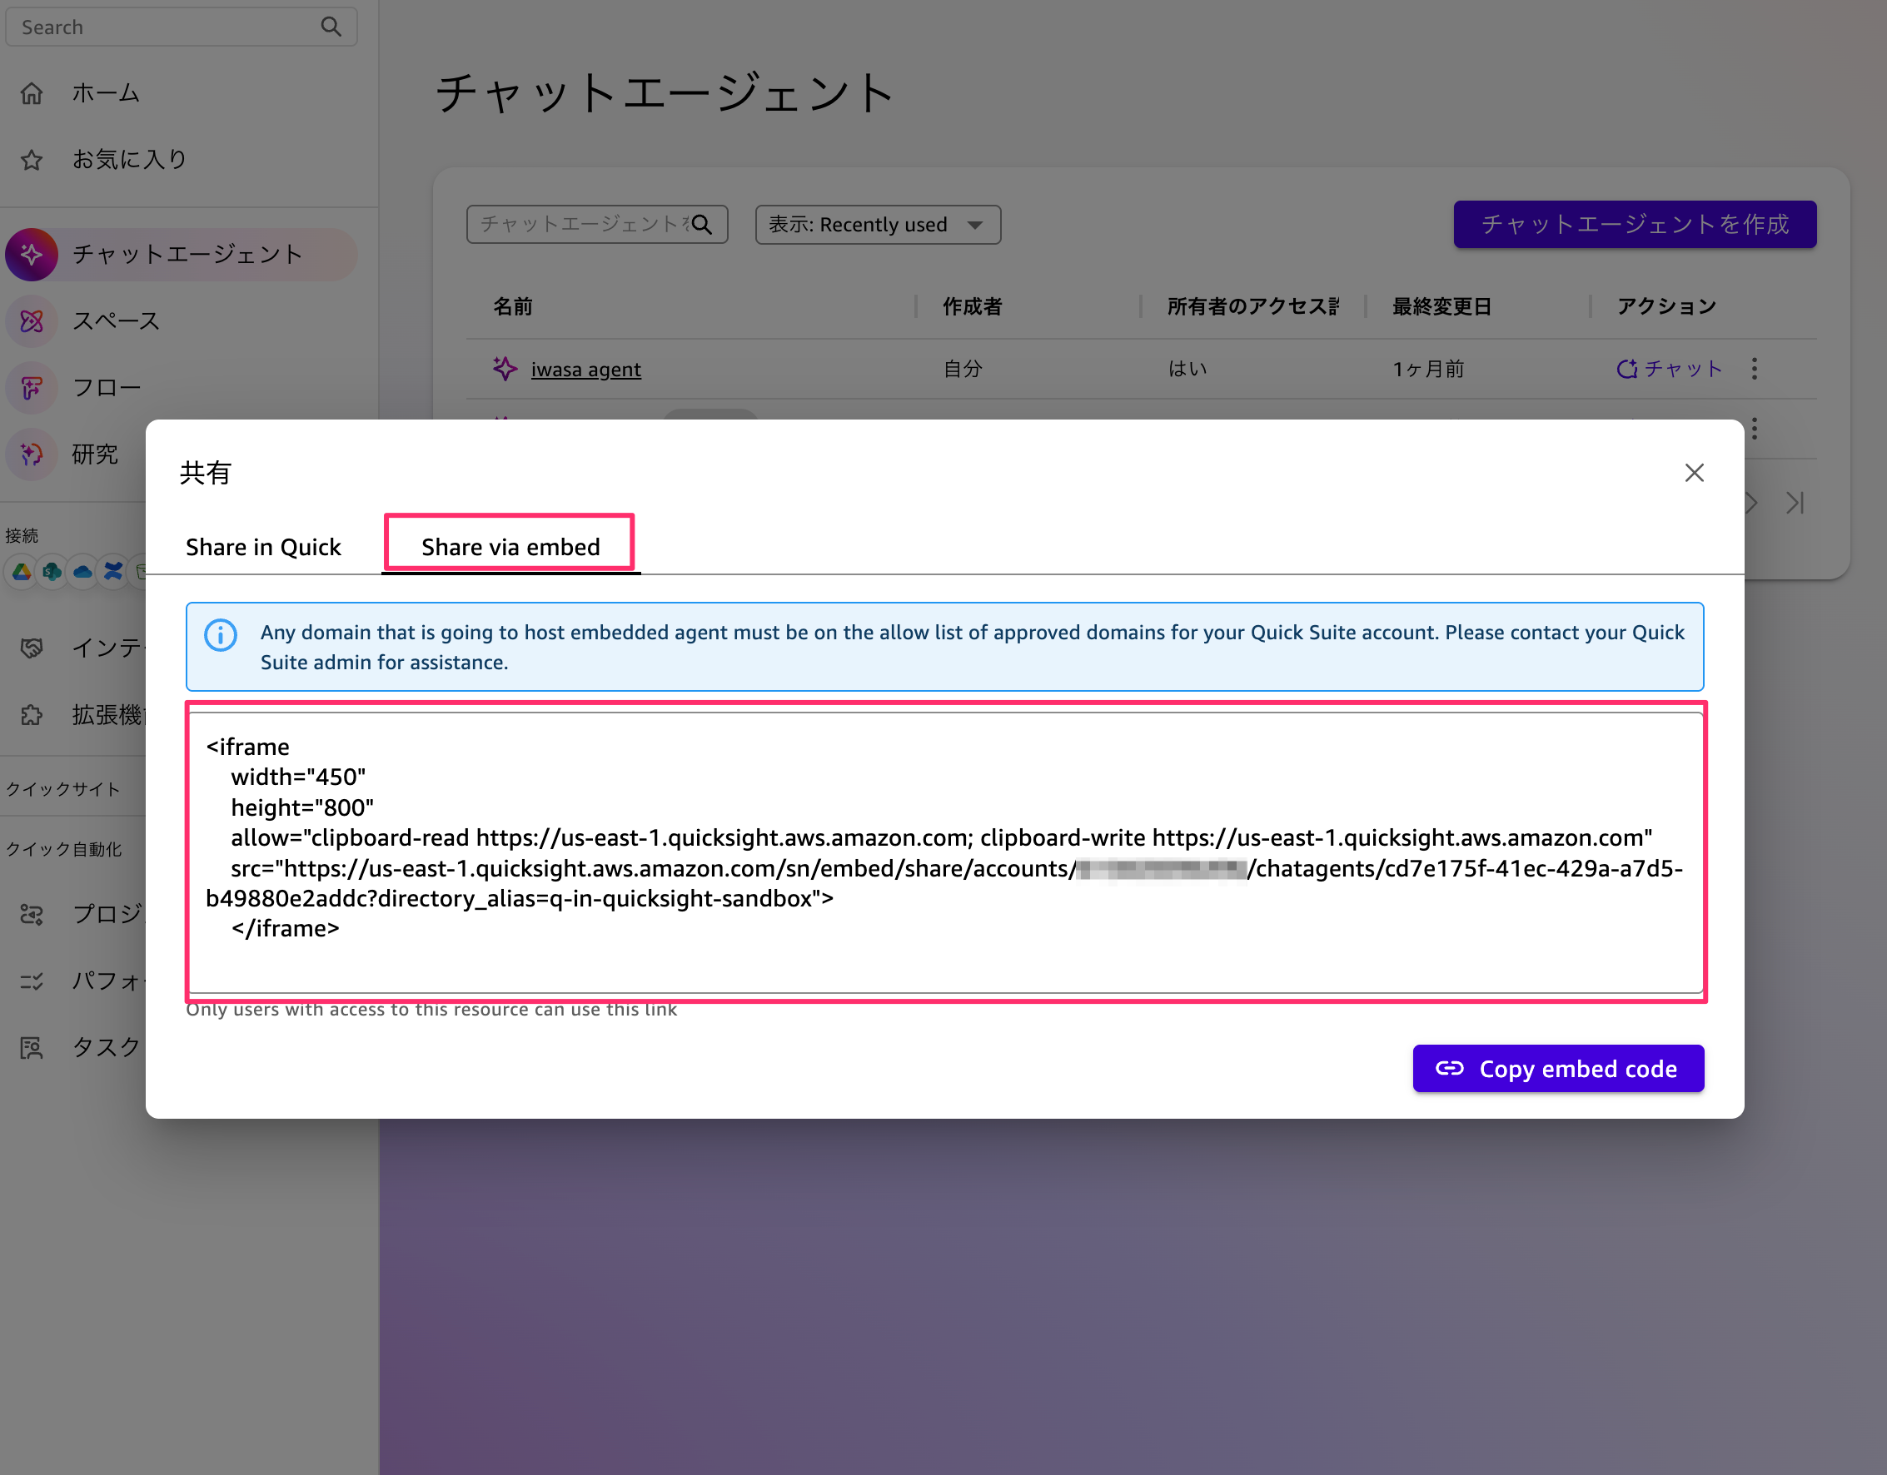Select the Confluence connection icon
1887x1475 pixels.
113,572
